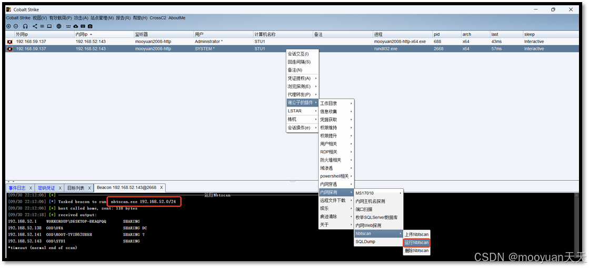Open the 有效载荷(P) menu

[x=60, y=18]
